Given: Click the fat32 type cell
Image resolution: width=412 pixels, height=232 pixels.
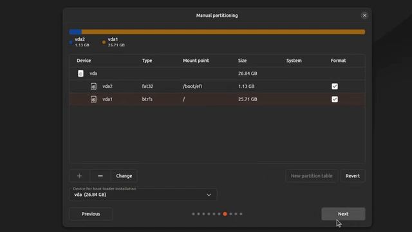Looking at the screenshot, I should 147,86.
